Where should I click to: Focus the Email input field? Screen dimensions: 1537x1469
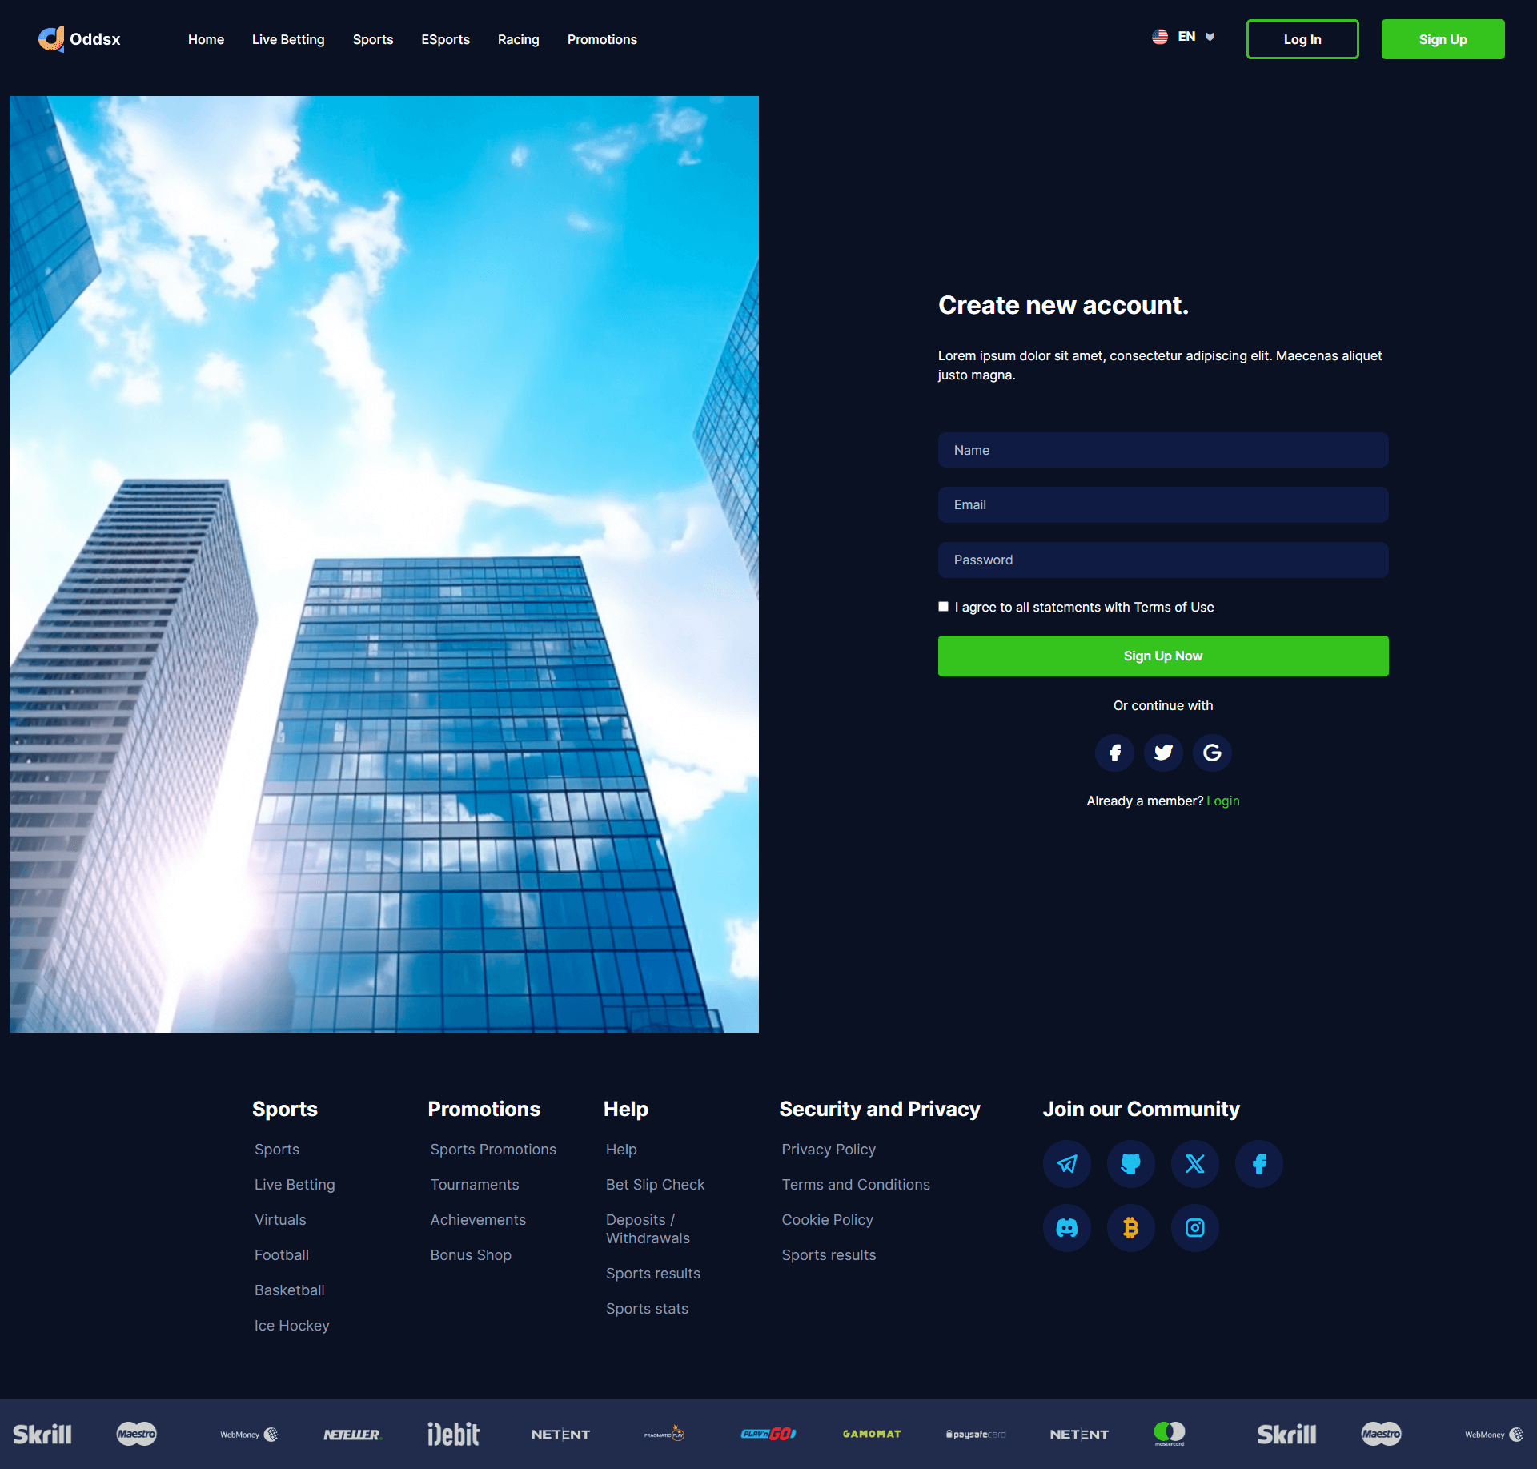pyautogui.click(x=1162, y=505)
